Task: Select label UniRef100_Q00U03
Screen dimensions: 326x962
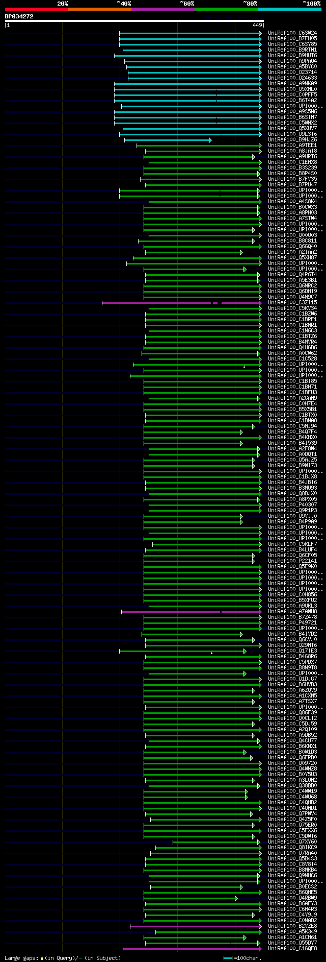Action: [x=292, y=235]
